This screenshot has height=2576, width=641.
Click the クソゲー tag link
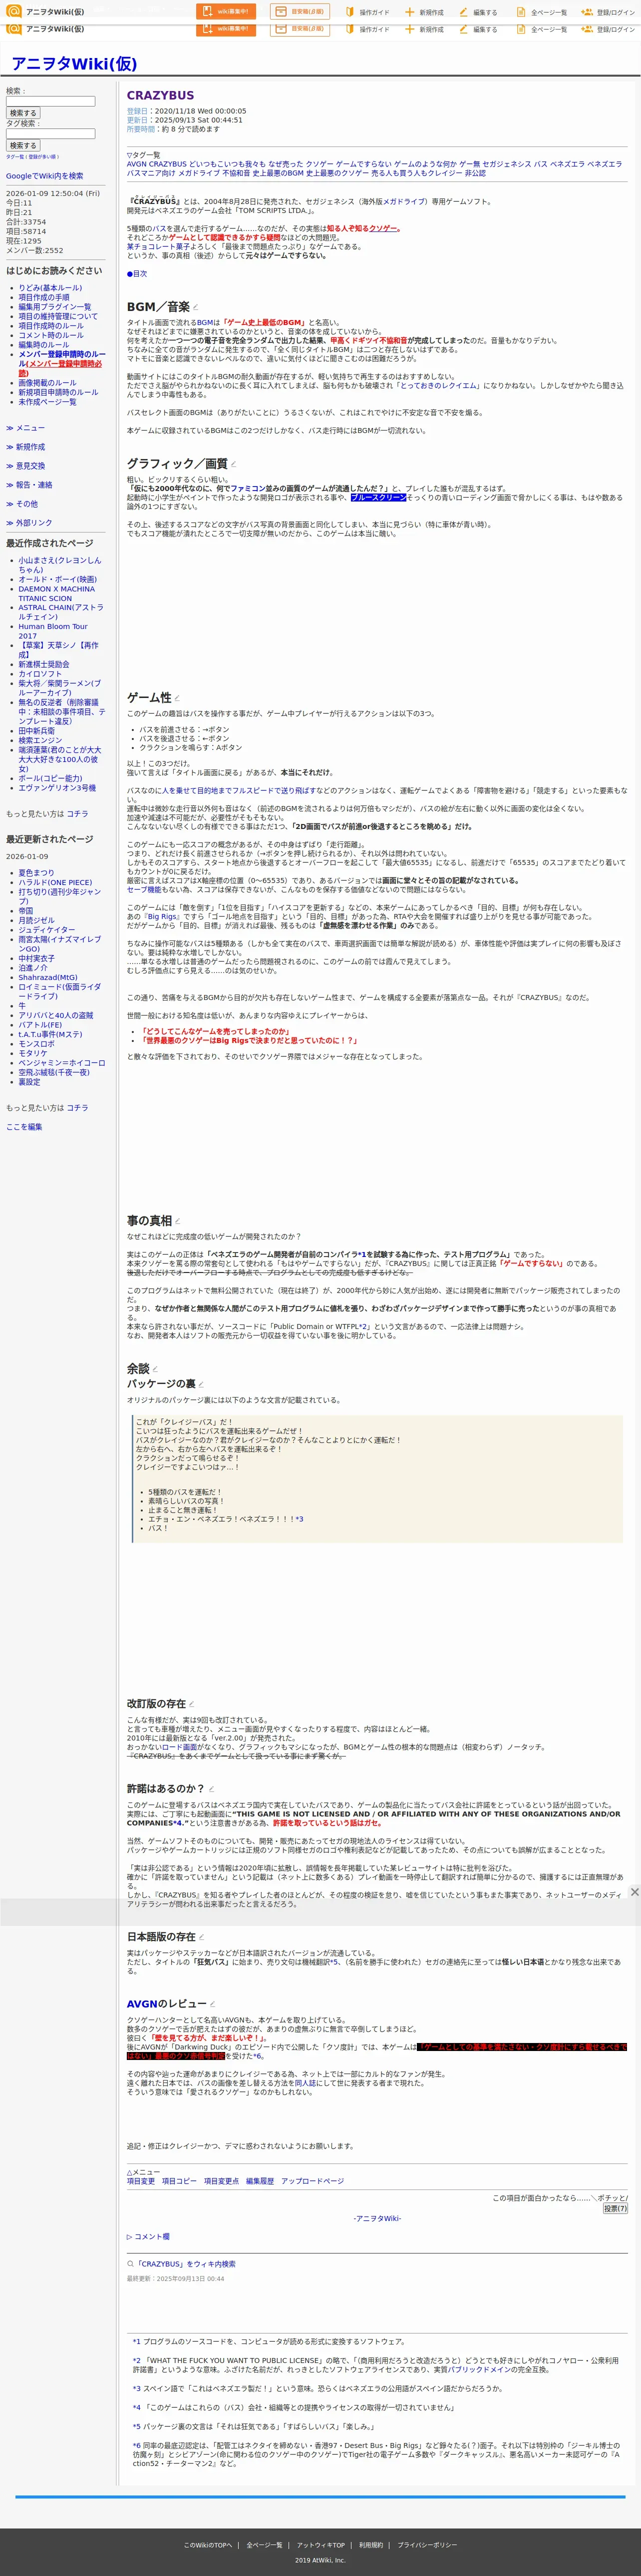(x=320, y=164)
